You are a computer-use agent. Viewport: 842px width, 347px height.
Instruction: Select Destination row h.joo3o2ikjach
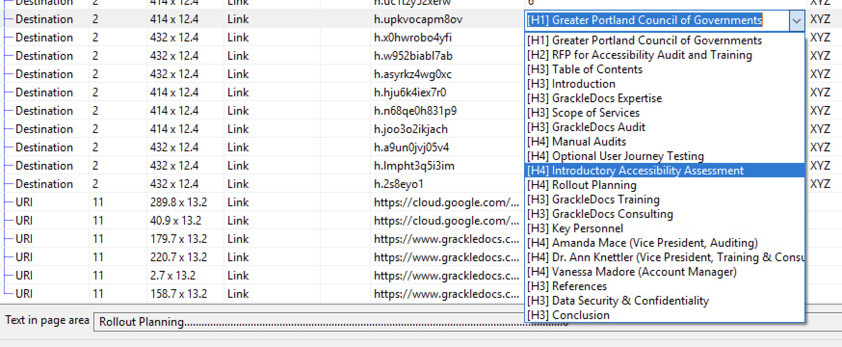(x=421, y=129)
